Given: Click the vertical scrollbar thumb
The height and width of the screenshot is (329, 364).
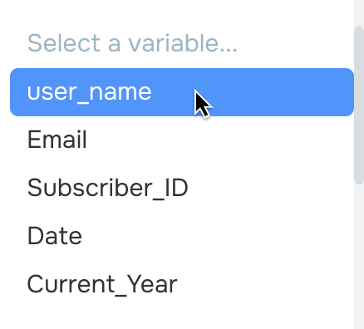Looking at the screenshot, I should [x=359, y=106].
